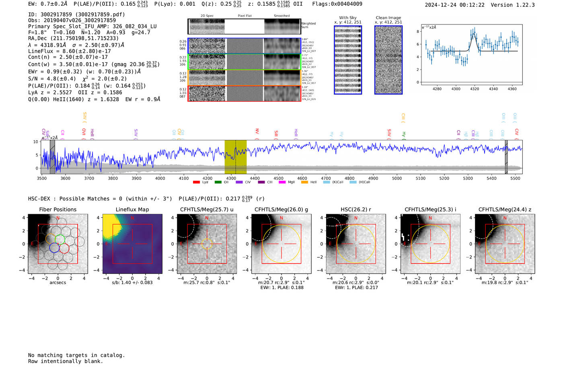
Task: Select the green-framed 2D fiber spectrum row
Action: [245, 62]
